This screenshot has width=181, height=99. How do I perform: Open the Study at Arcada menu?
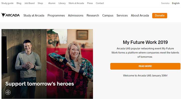pyautogui.click(x=34, y=16)
